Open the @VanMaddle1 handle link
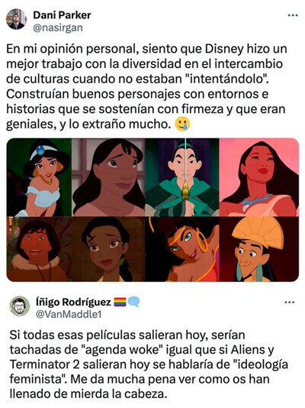The image size is (305, 408). pyautogui.click(x=69, y=315)
